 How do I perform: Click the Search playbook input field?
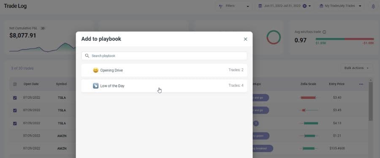(x=164, y=56)
